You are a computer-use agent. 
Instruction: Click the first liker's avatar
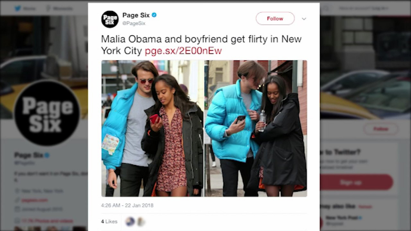[x=130, y=221]
